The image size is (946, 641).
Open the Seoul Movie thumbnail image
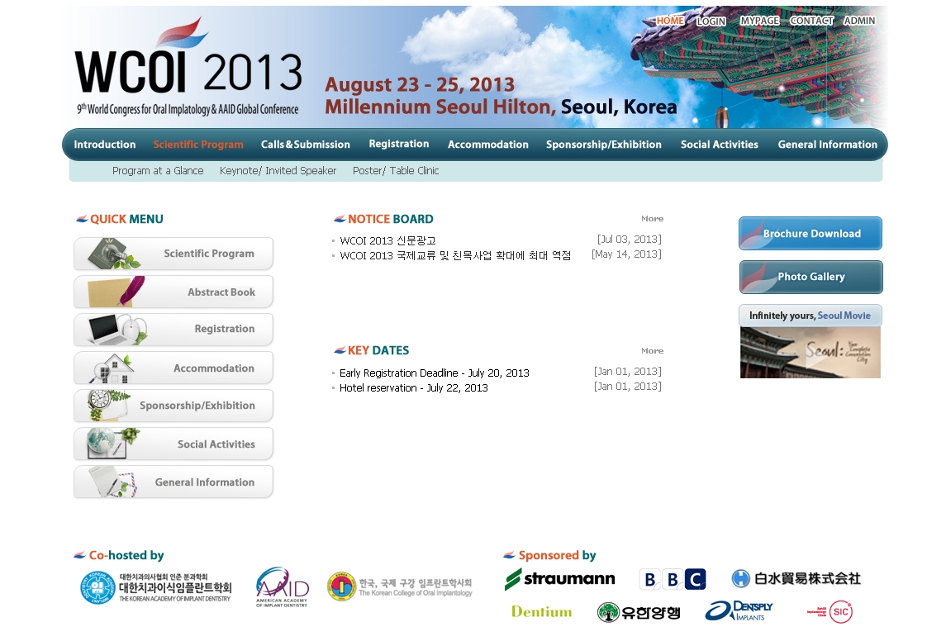pos(811,352)
